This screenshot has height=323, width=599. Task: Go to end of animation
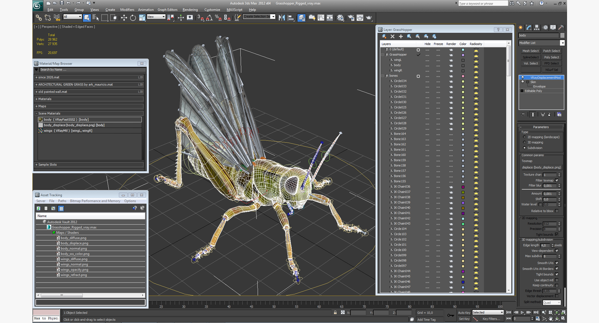(x=536, y=313)
